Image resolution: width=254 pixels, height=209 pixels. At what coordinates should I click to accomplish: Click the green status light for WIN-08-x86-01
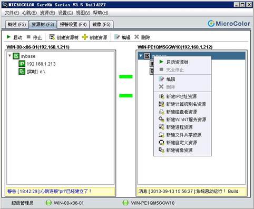point(48,203)
